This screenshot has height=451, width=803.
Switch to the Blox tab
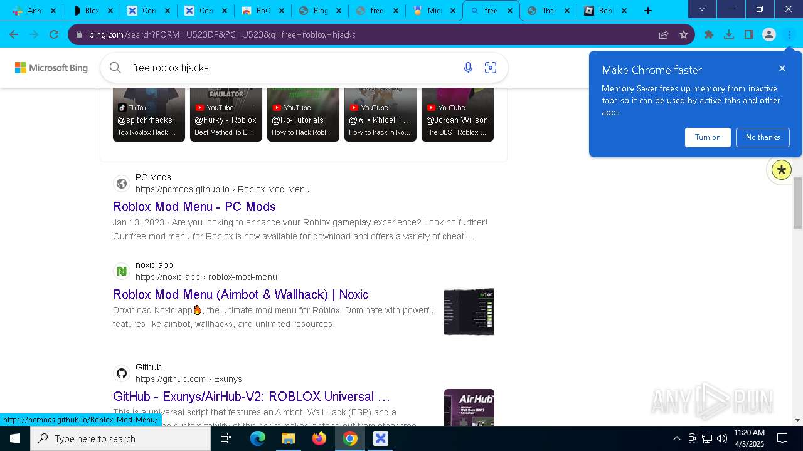(92, 11)
